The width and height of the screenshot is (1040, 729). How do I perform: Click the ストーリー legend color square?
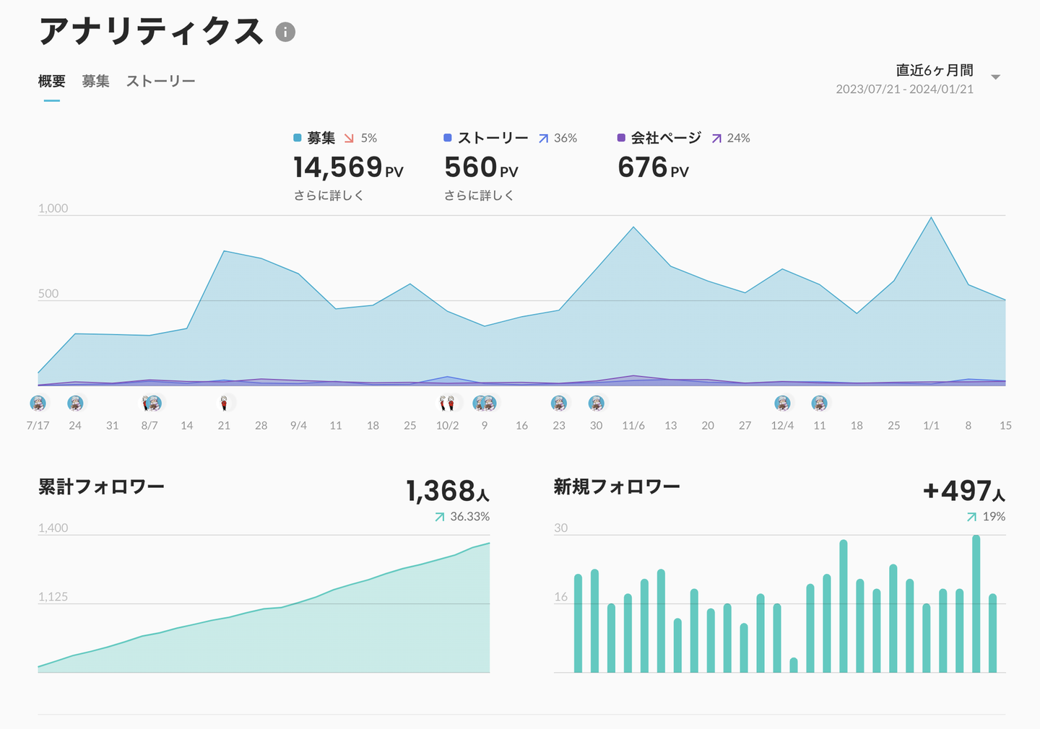tap(448, 138)
